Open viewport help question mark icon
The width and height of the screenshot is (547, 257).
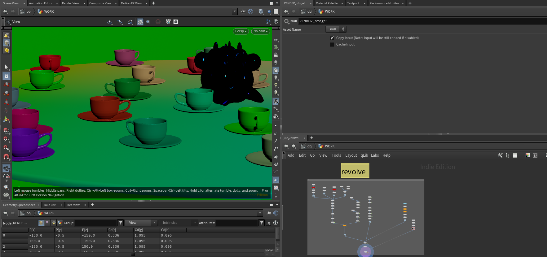pyautogui.click(x=276, y=22)
